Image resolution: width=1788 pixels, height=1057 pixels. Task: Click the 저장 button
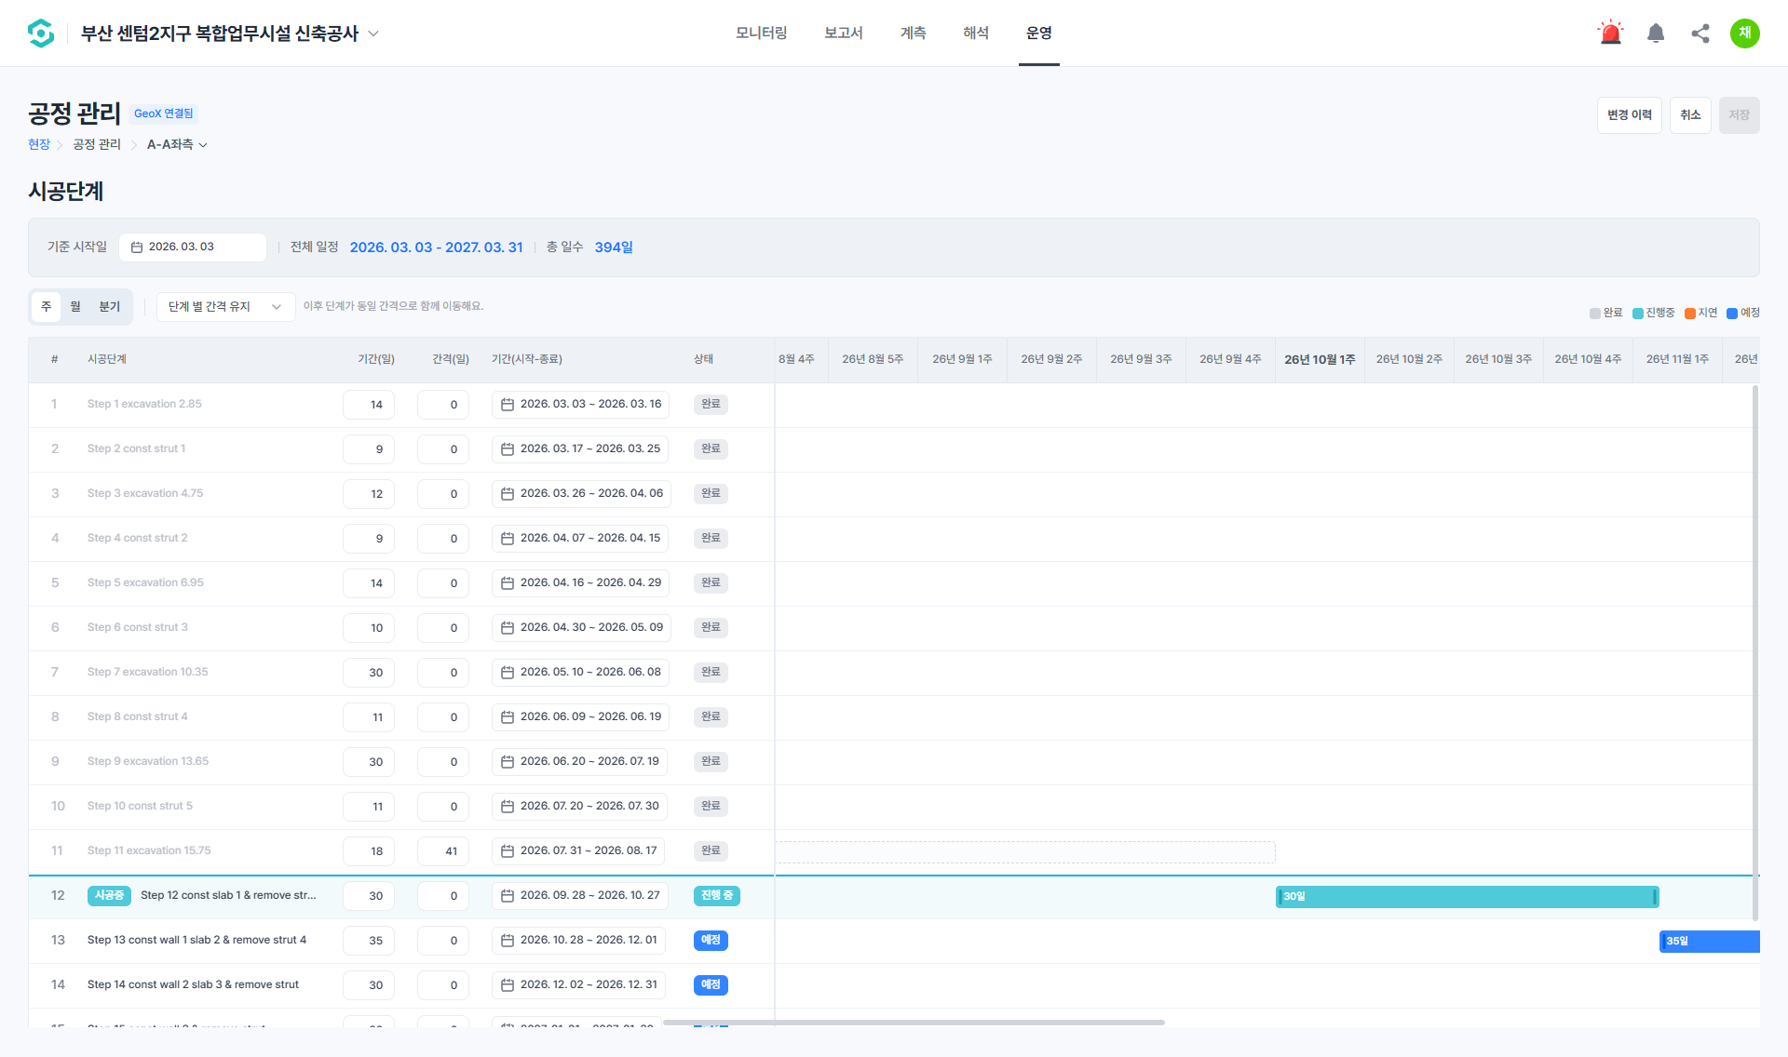1739,115
